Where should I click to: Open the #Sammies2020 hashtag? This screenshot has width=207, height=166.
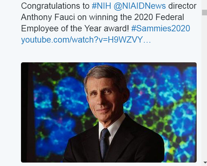coord(161,29)
